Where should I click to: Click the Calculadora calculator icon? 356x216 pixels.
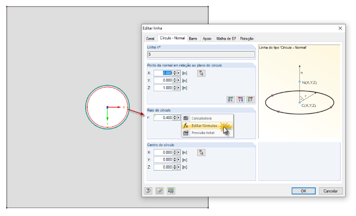[x=185, y=118]
